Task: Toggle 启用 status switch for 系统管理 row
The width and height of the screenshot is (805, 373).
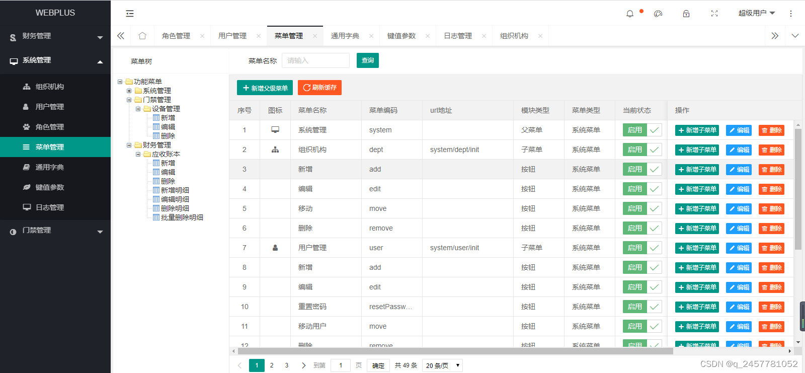Action: point(642,130)
